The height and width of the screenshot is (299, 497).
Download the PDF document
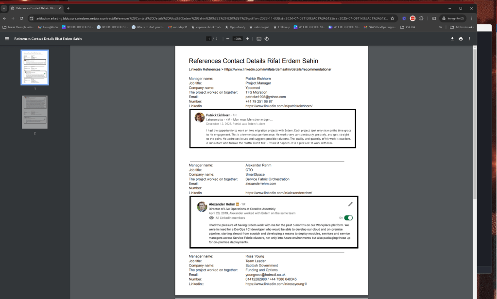click(x=452, y=39)
